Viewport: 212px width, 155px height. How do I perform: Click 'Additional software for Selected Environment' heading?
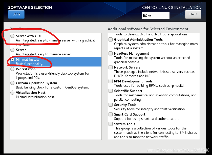coord(148,29)
